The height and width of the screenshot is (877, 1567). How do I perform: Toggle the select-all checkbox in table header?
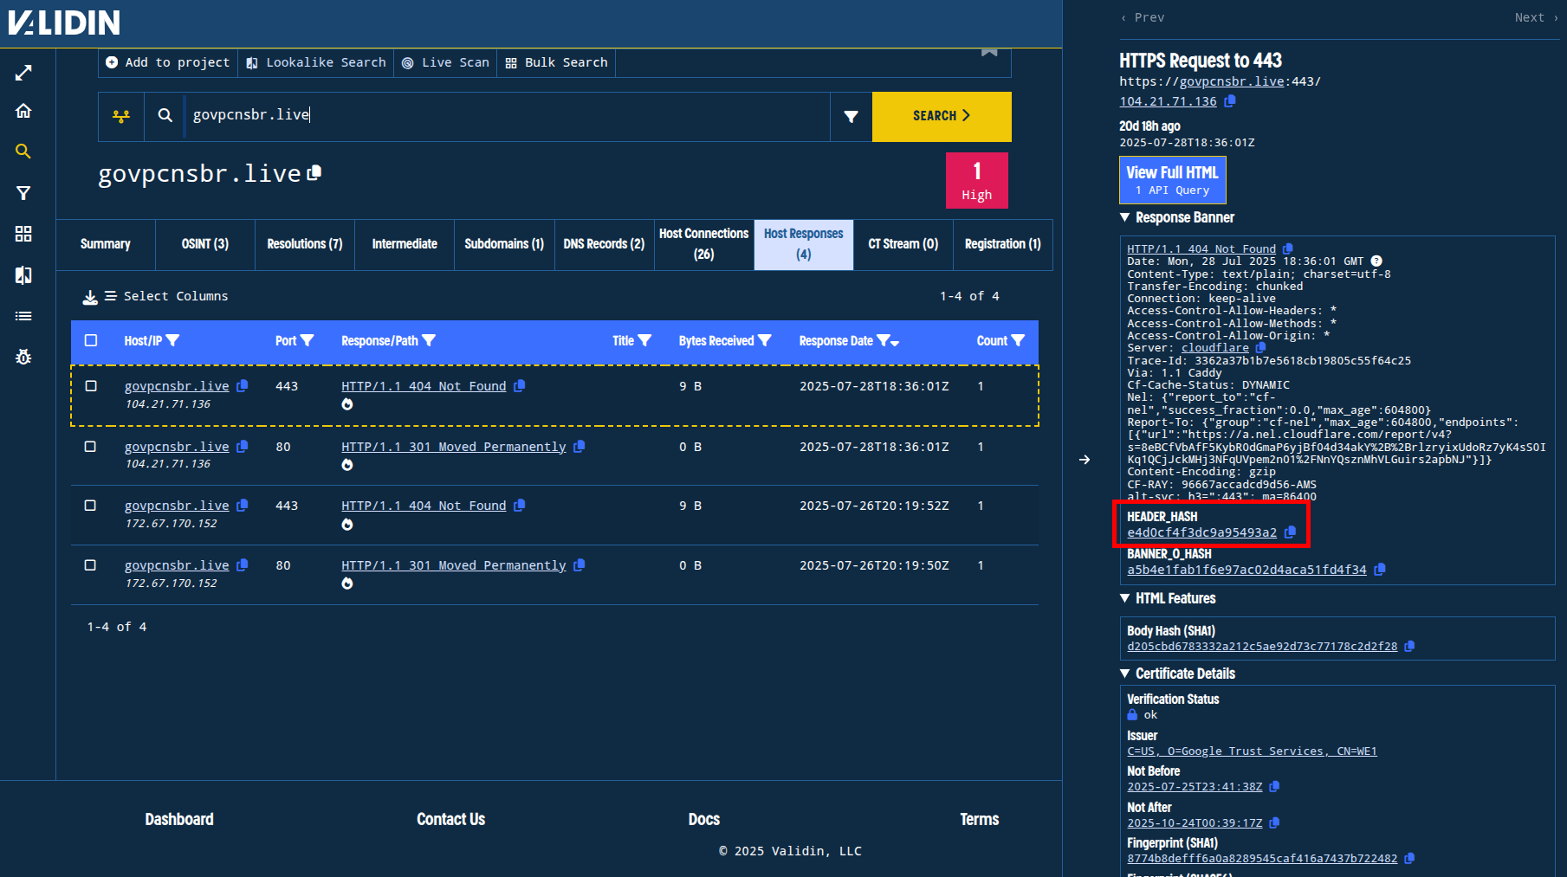91,341
